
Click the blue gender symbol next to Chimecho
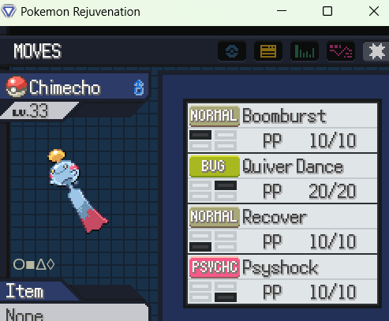tap(139, 88)
